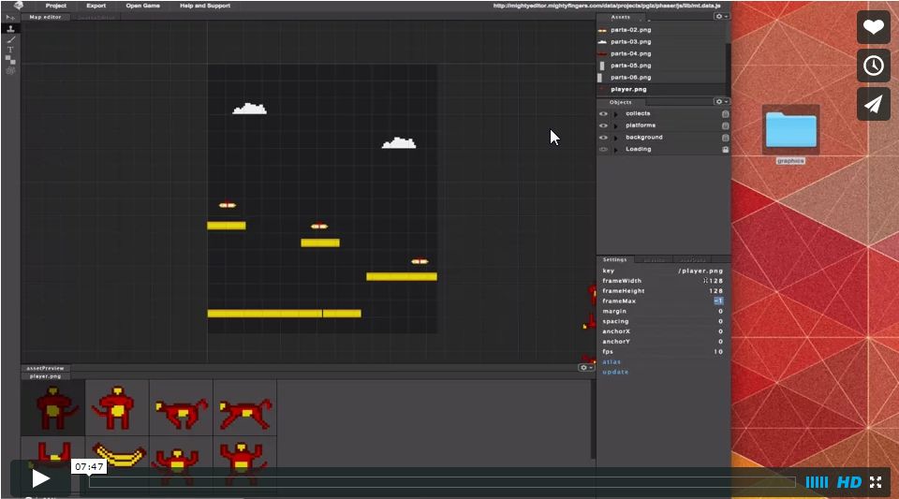
Task: Share video with paper plane icon
Action: [873, 104]
